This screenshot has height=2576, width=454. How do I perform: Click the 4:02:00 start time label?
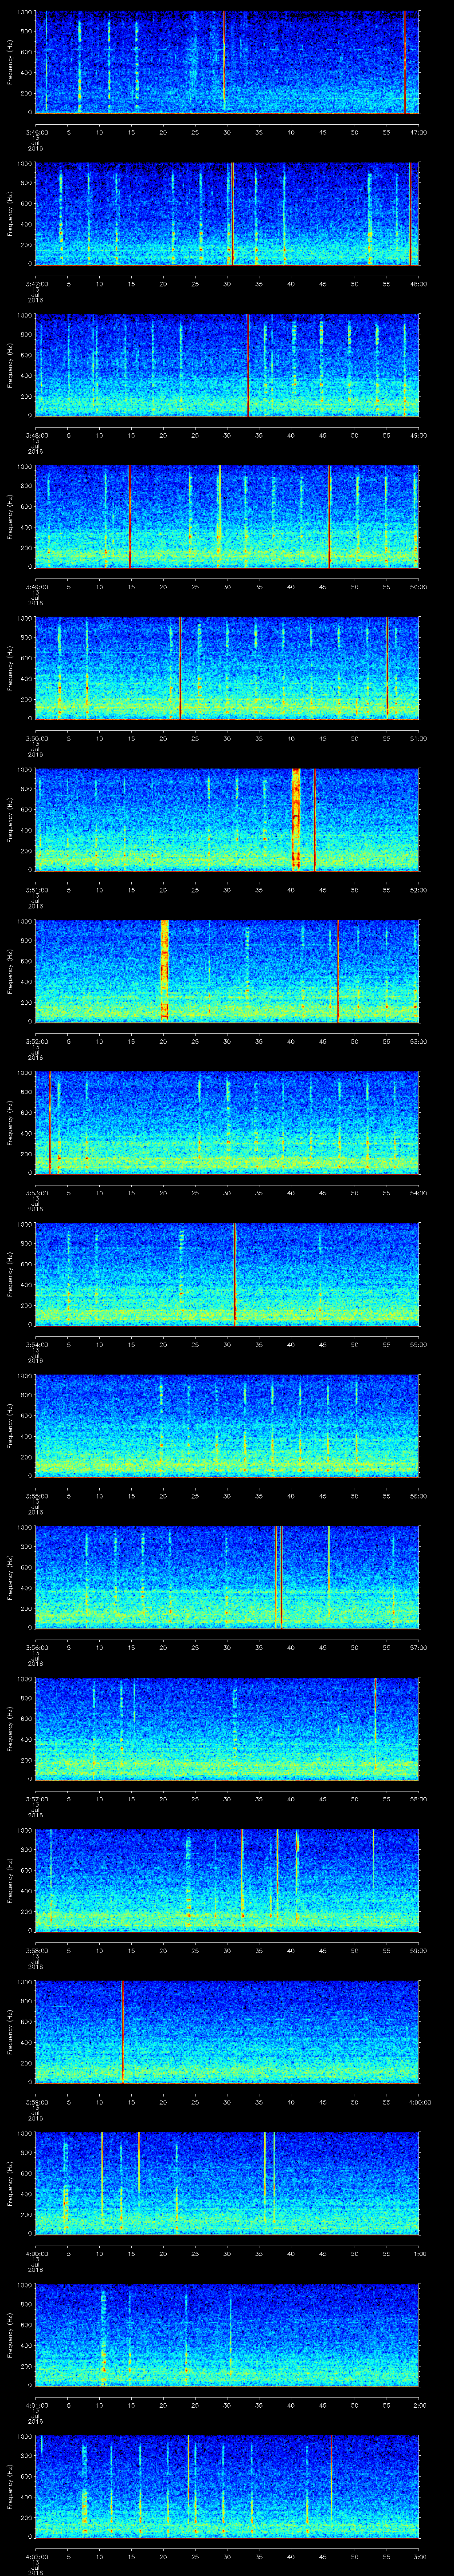click(x=36, y=2557)
